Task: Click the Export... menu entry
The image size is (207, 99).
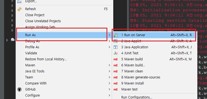Action: pyautogui.click(x=64, y=2)
